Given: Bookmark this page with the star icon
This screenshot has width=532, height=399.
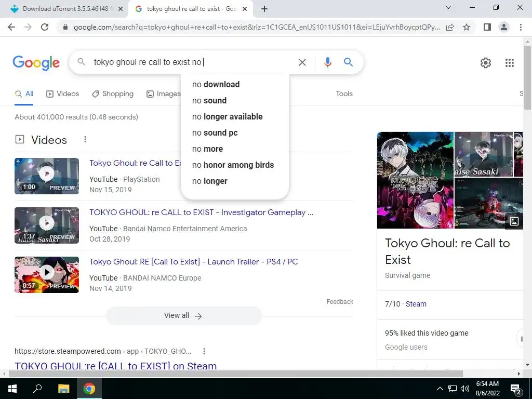Looking at the screenshot, I should coord(467,27).
